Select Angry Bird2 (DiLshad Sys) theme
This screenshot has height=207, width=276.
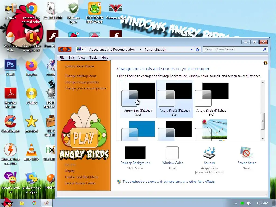(211, 99)
